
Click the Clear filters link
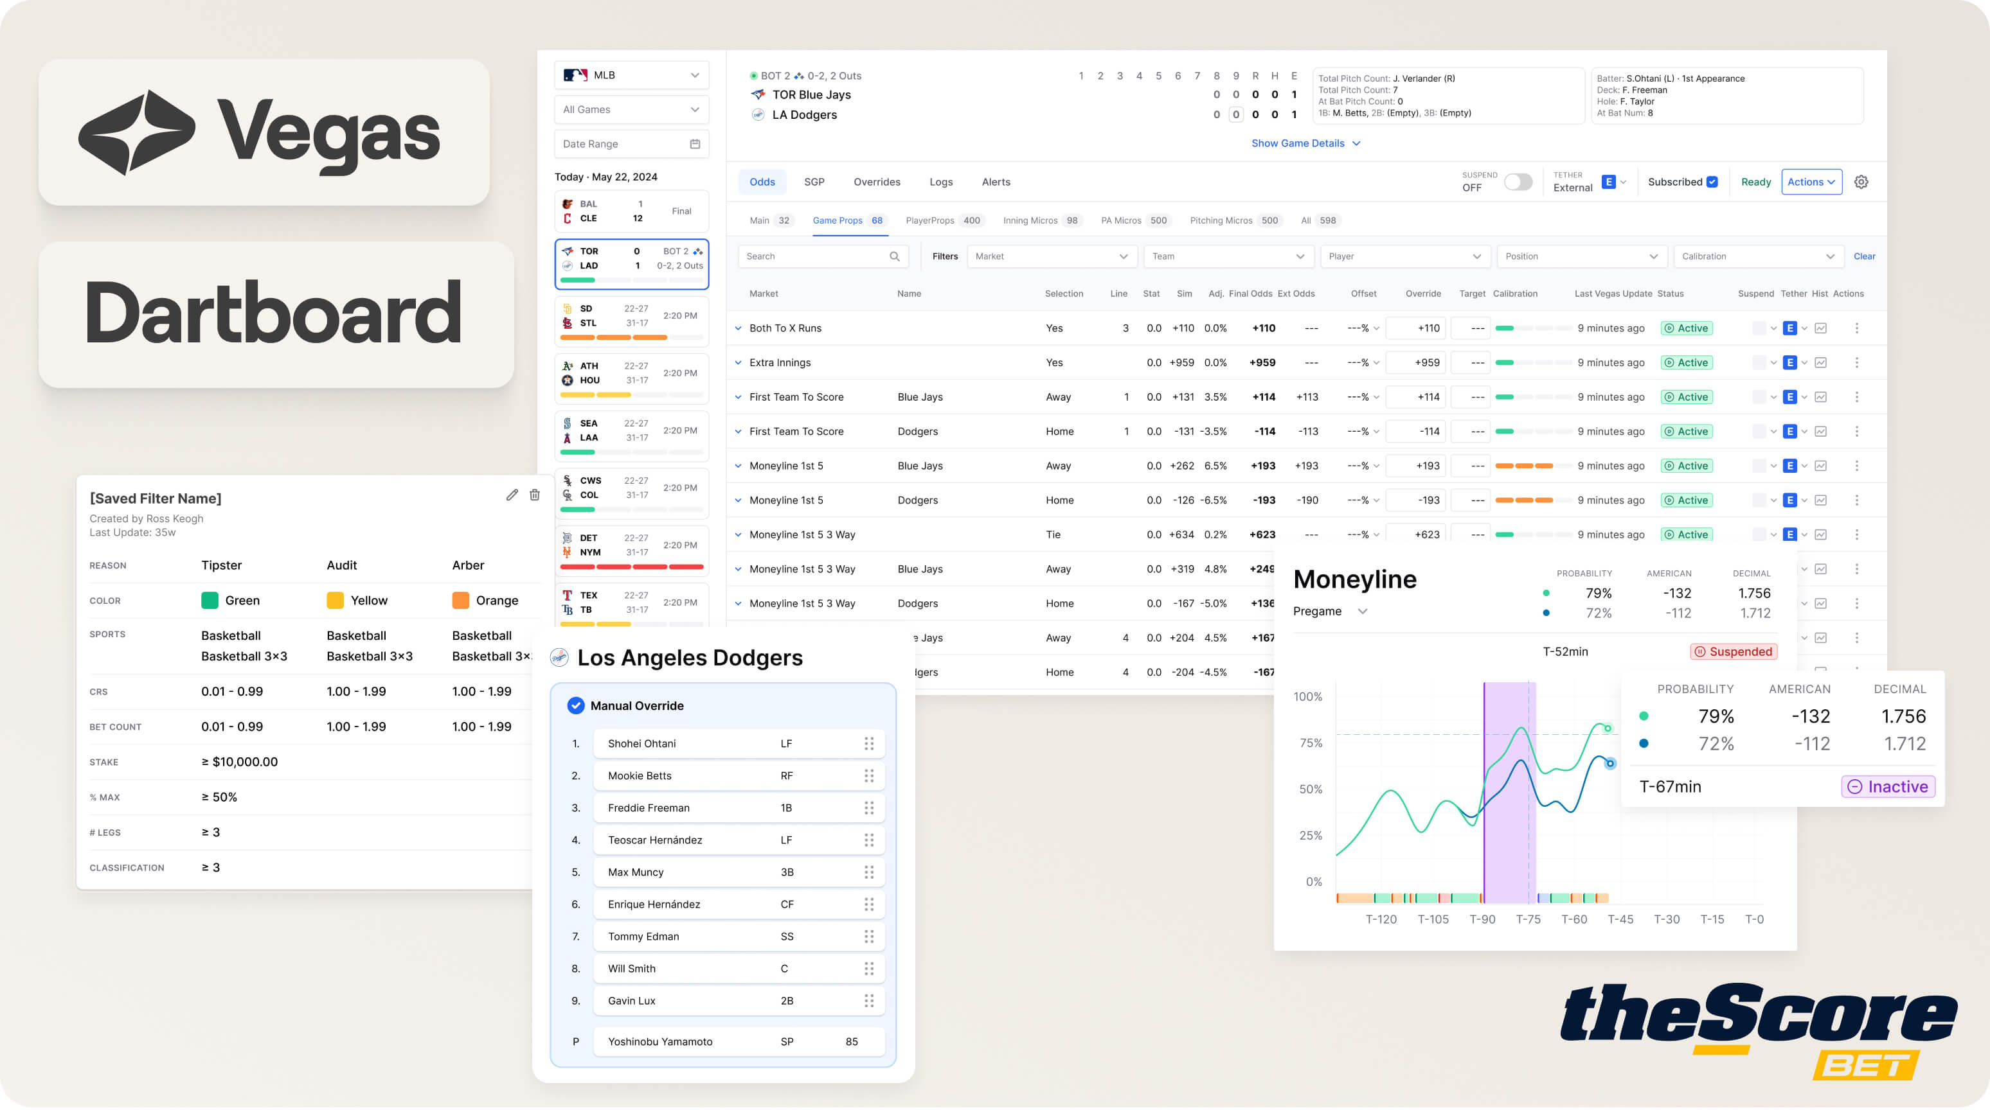click(1863, 256)
